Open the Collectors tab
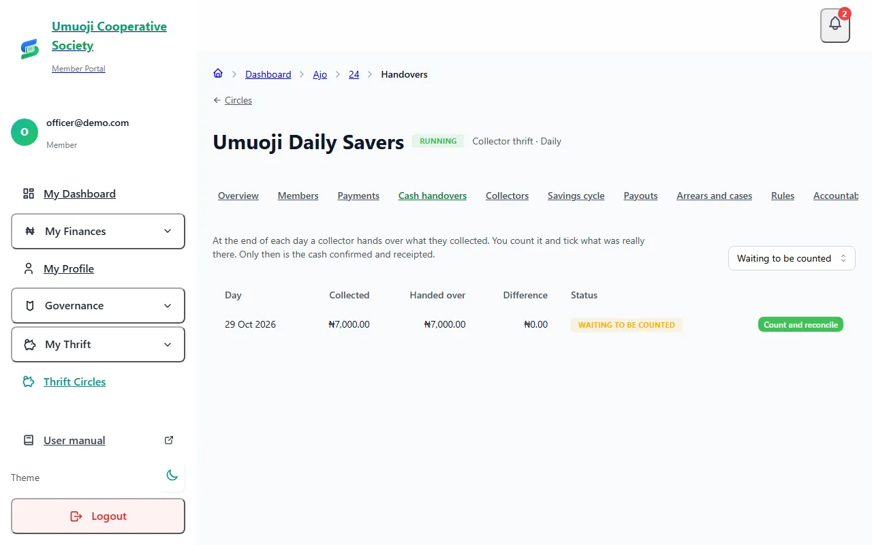872x545 pixels. tap(508, 196)
